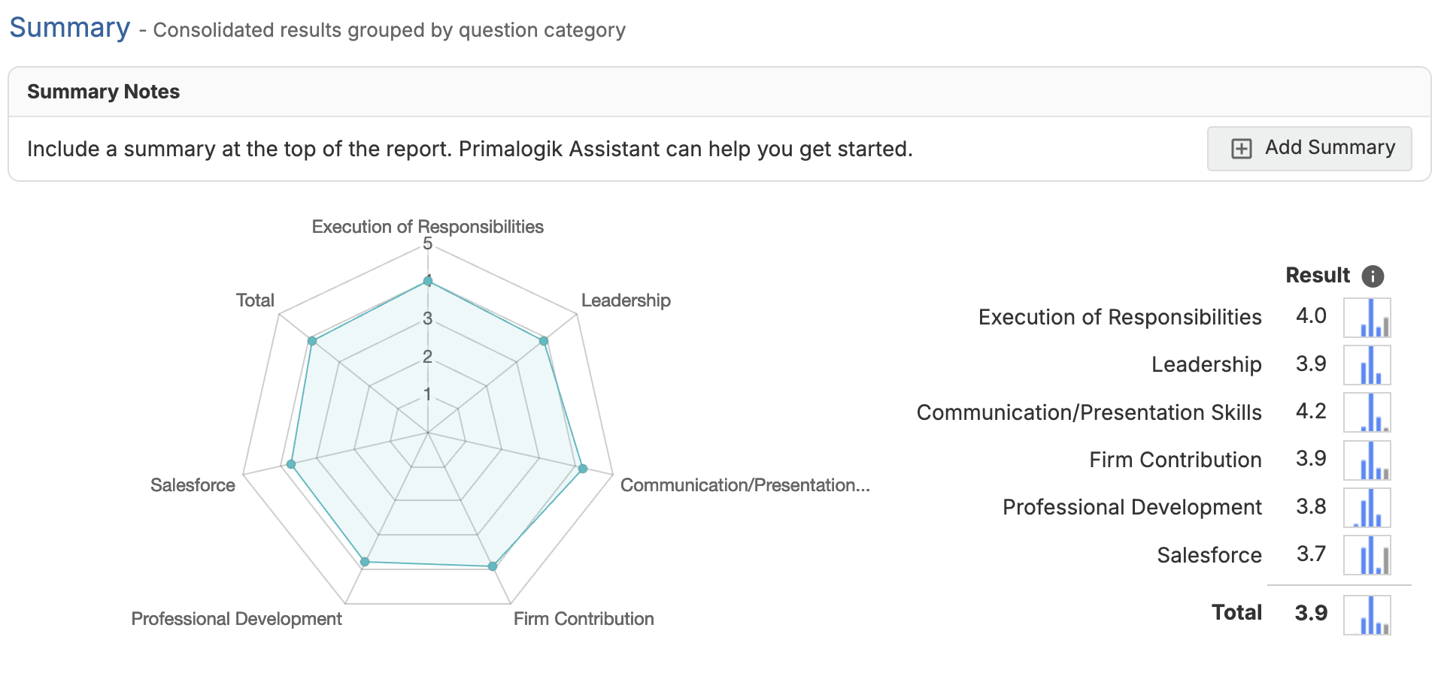Open the Leadership distribution mini chart
The image size is (1441, 676).
tap(1367, 364)
